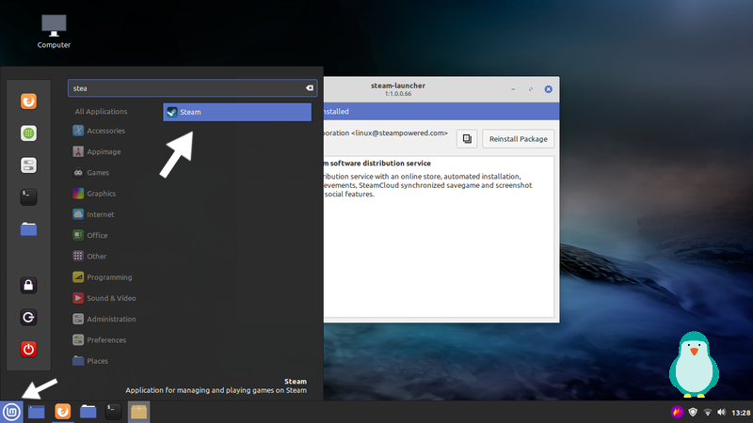Image resolution: width=753 pixels, height=423 pixels.
Task: Launch Terminal from the menu favorites sidebar
Action: click(28, 197)
